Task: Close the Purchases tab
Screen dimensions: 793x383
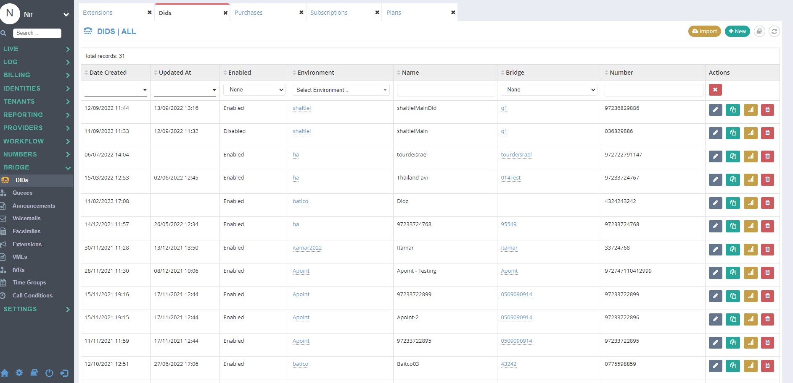Action: (x=301, y=13)
